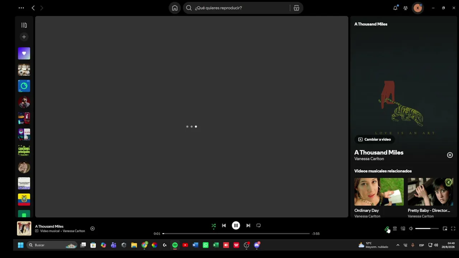Expand Your Library sidebar
This screenshot has width=459, height=258.
(x=24, y=25)
